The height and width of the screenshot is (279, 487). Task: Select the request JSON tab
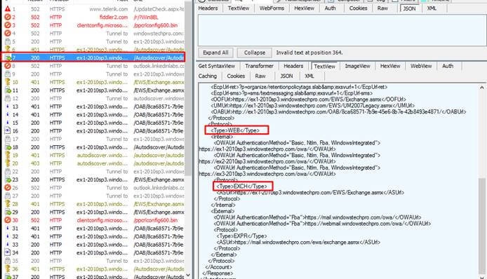[409, 8]
